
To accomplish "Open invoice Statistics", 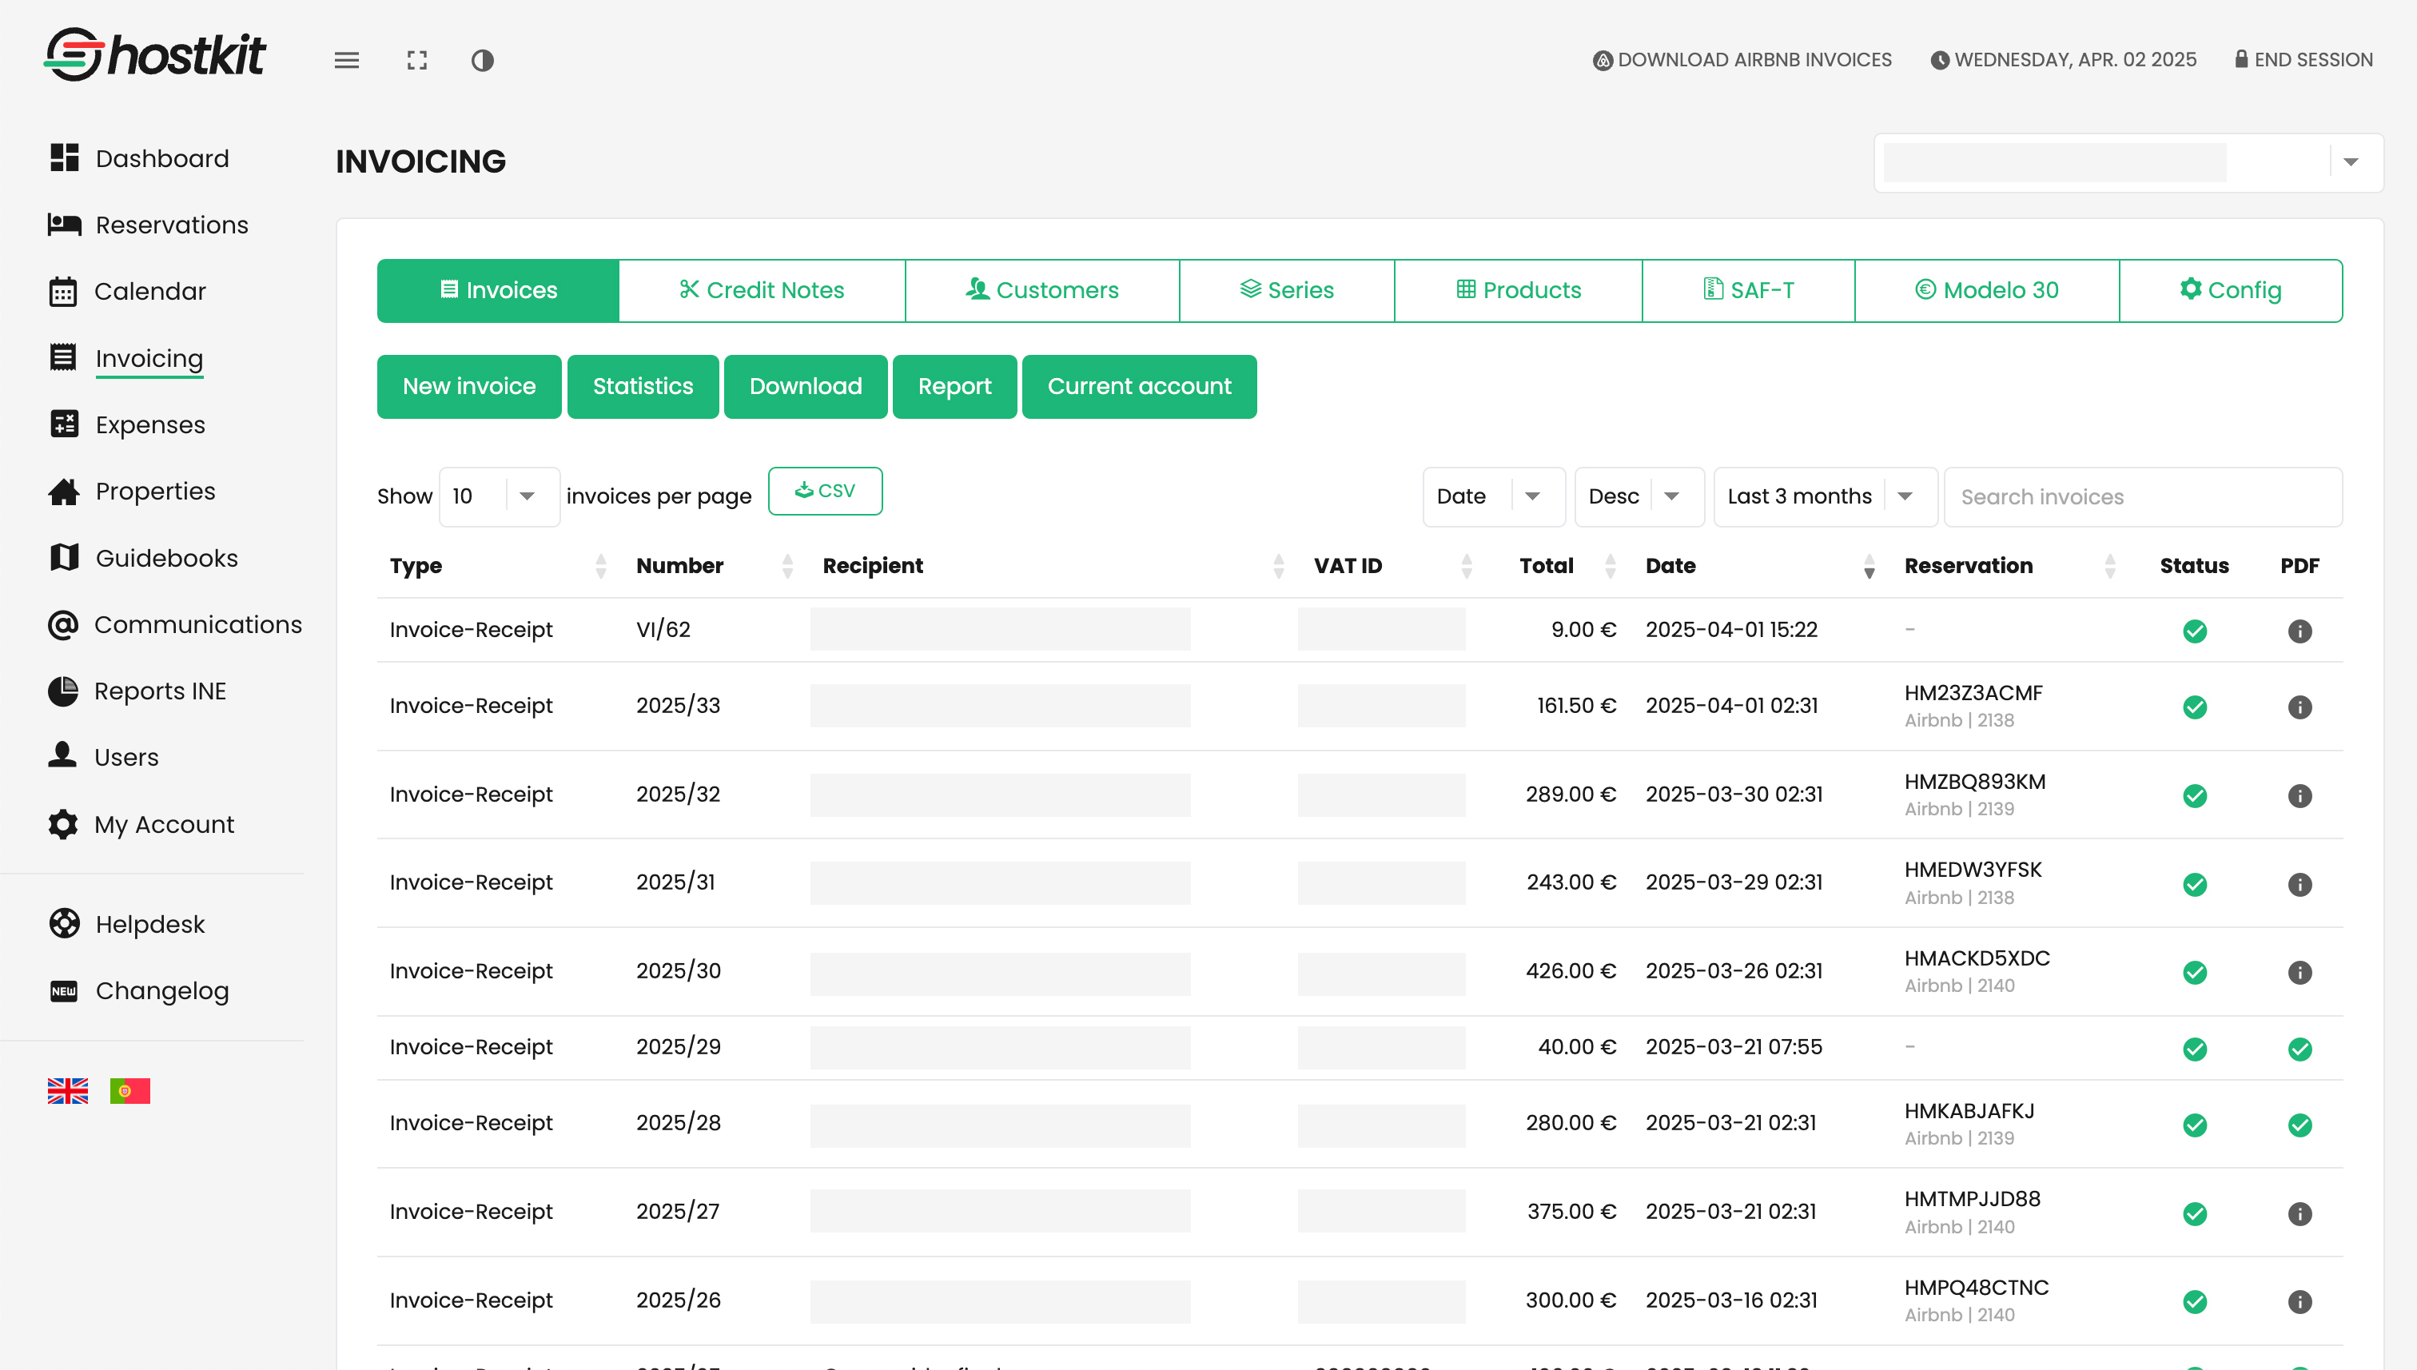I will [643, 387].
